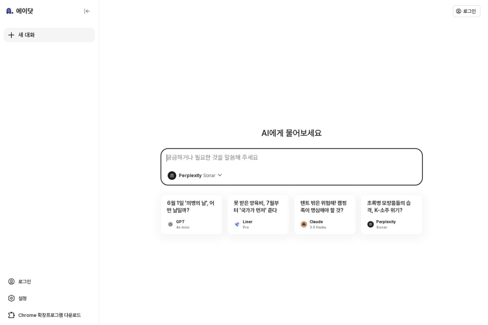Image resolution: width=488 pixels, height=325 pixels.
Task: Click the Liner Pro logo icon
Action: 237,224
